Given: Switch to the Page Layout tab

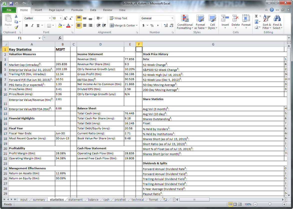Looking at the screenshot, I should pos(57,10).
